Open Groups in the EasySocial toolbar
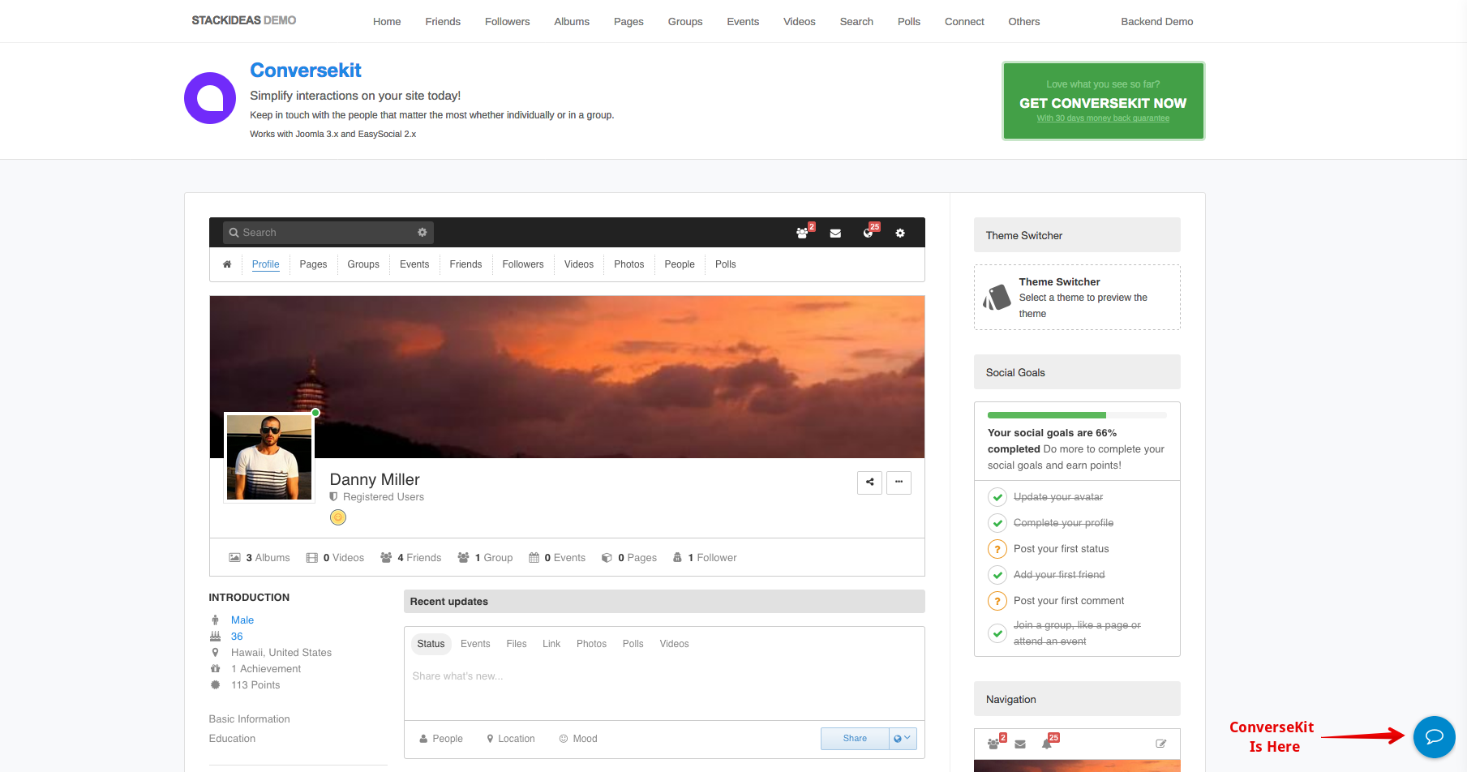Screen dimensions: 1467x772 point(363,264)
